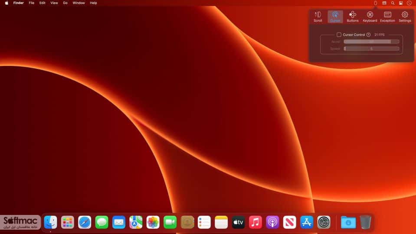Open Mail from the Dock
This screenshot has height=234, width=416.
coord(118,222)
